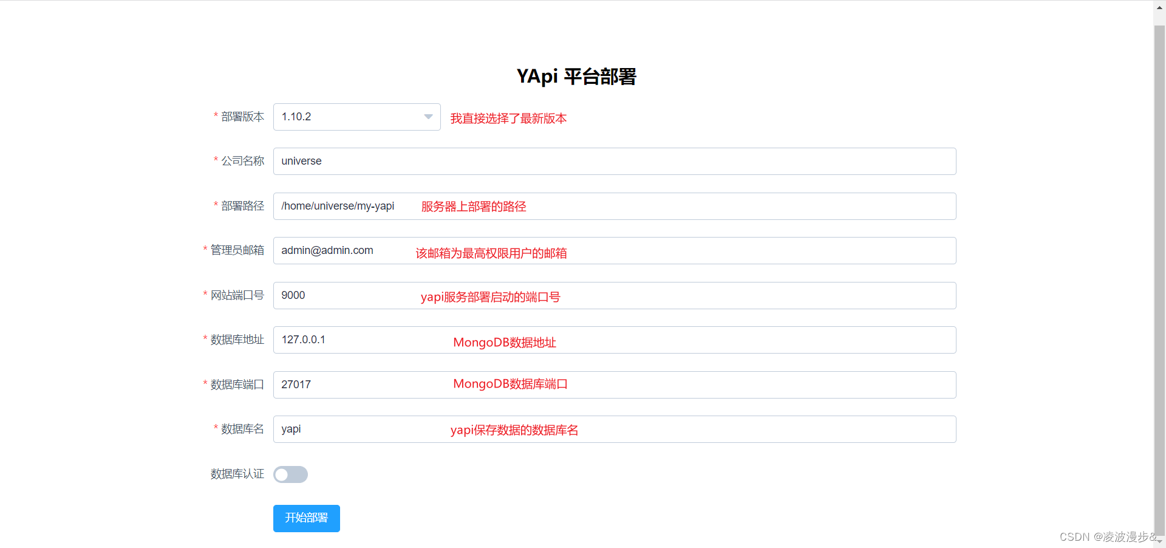Click the 公司名称 field containing universe
Viewport: 1166px width, 548px height.
614,161
